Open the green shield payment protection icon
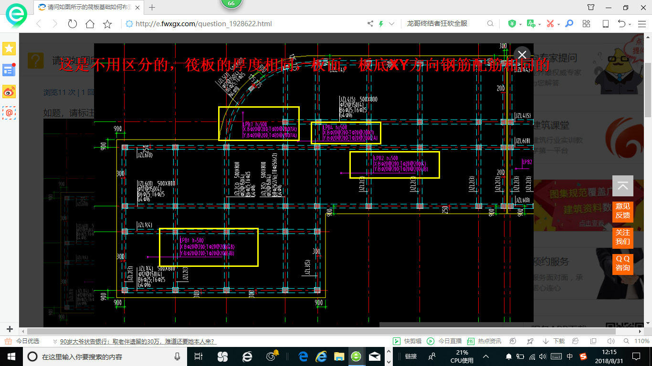Screen dimensions: 652x366 (512, 24)
